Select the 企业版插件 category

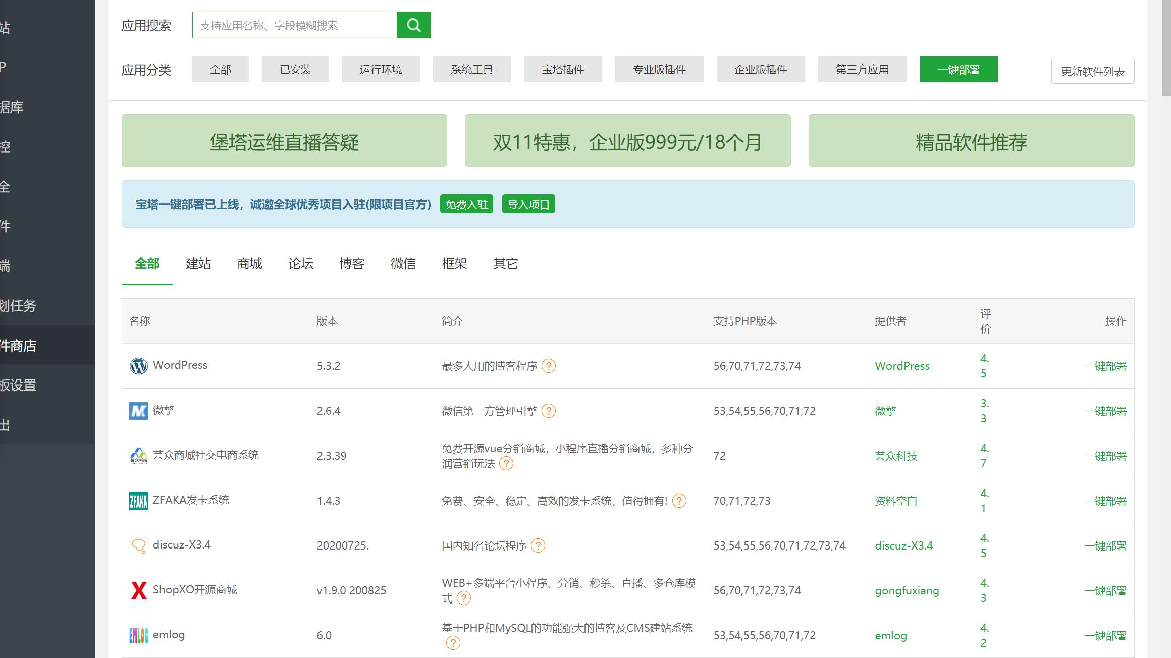[761, 69]
